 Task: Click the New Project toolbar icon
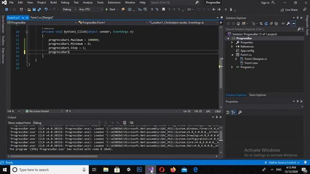click(21, 10)
